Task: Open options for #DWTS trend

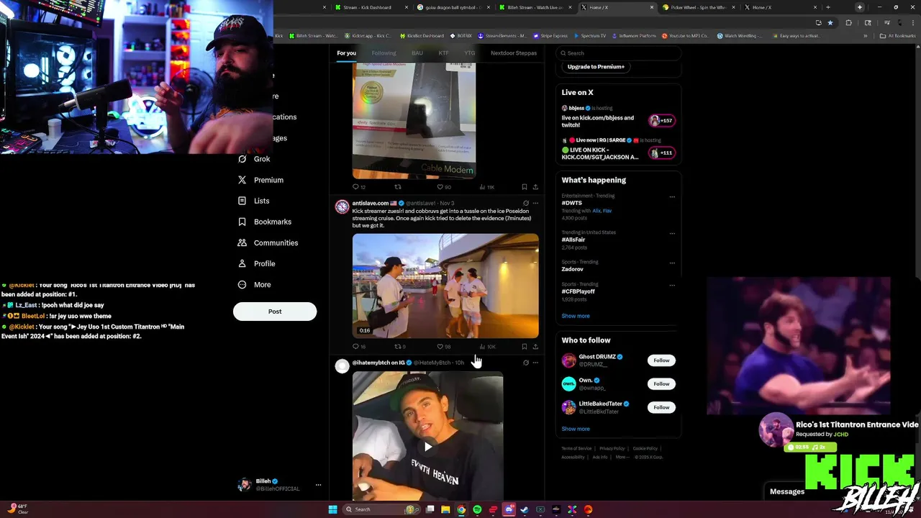Action: 672,196
